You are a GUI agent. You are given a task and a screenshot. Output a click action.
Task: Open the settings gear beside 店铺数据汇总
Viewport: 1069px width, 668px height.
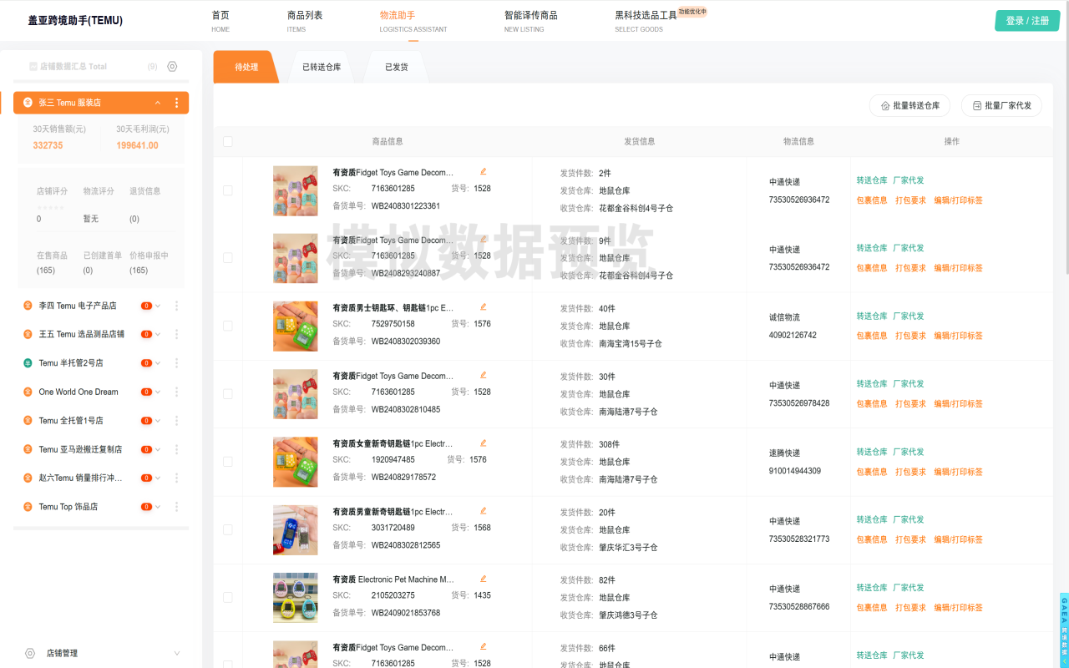(x=172, y=66)
